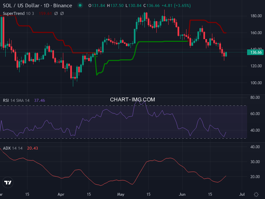Open chart settings gear icon
265x199 pixels.
[256, 194]
